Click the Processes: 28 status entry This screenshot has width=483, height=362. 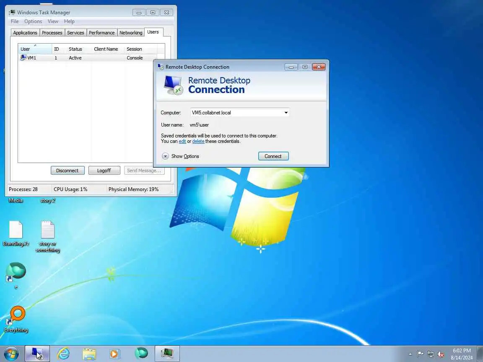click(23, 189)
